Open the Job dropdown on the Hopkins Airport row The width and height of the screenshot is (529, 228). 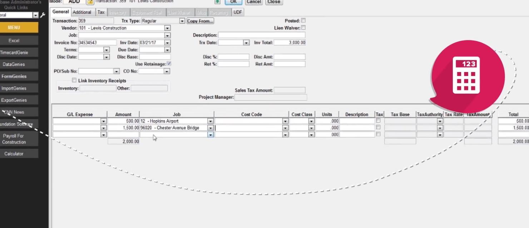tap(210, 121)
